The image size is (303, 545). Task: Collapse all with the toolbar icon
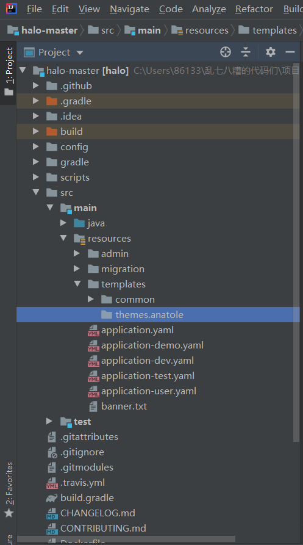[x=245, y=52]
